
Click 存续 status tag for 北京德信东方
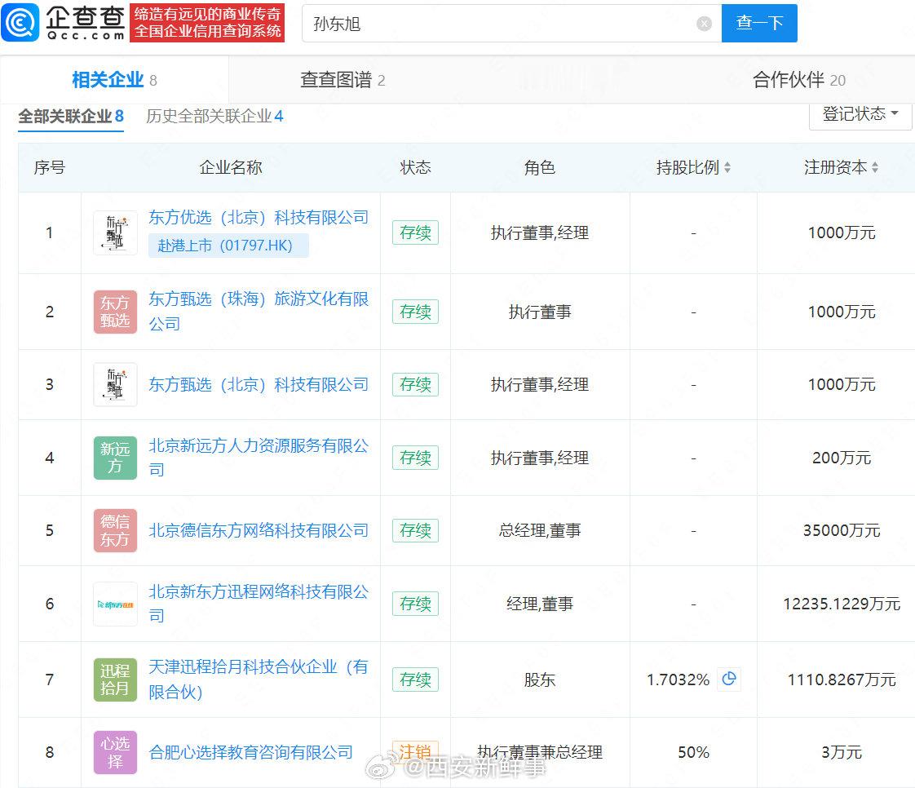pos(415,530)
